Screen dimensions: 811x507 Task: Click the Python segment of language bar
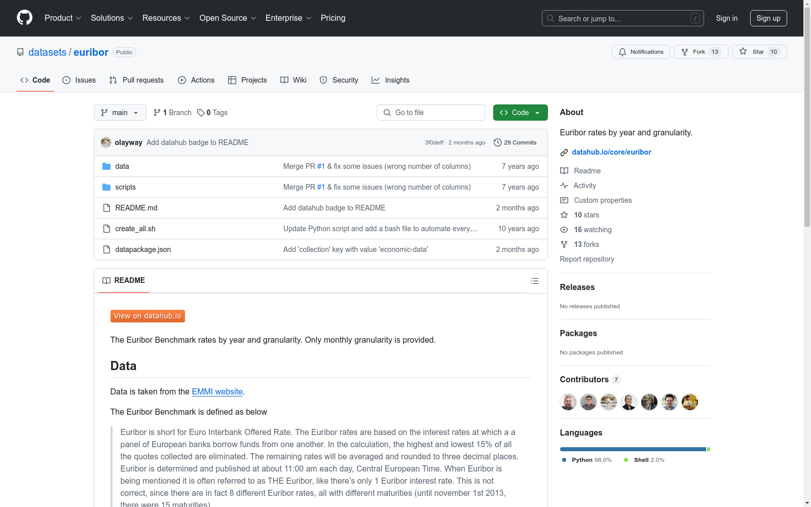point(633,449)
